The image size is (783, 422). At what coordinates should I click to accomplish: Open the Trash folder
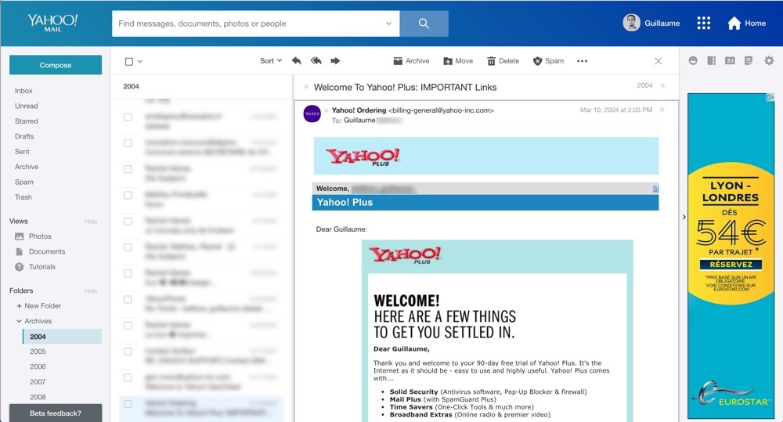click(x=23, y=197)
